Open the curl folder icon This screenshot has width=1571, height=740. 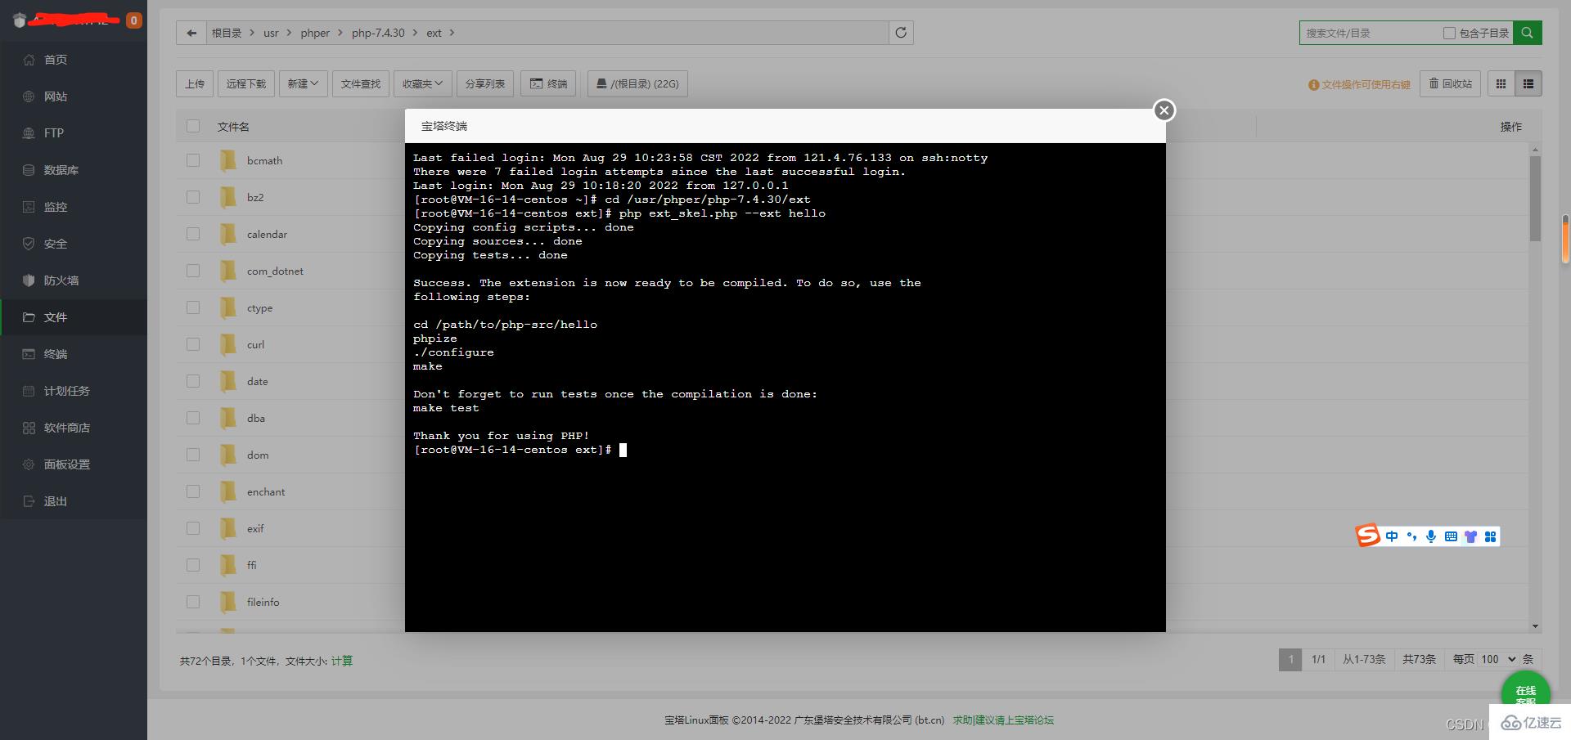coord(228,344)
